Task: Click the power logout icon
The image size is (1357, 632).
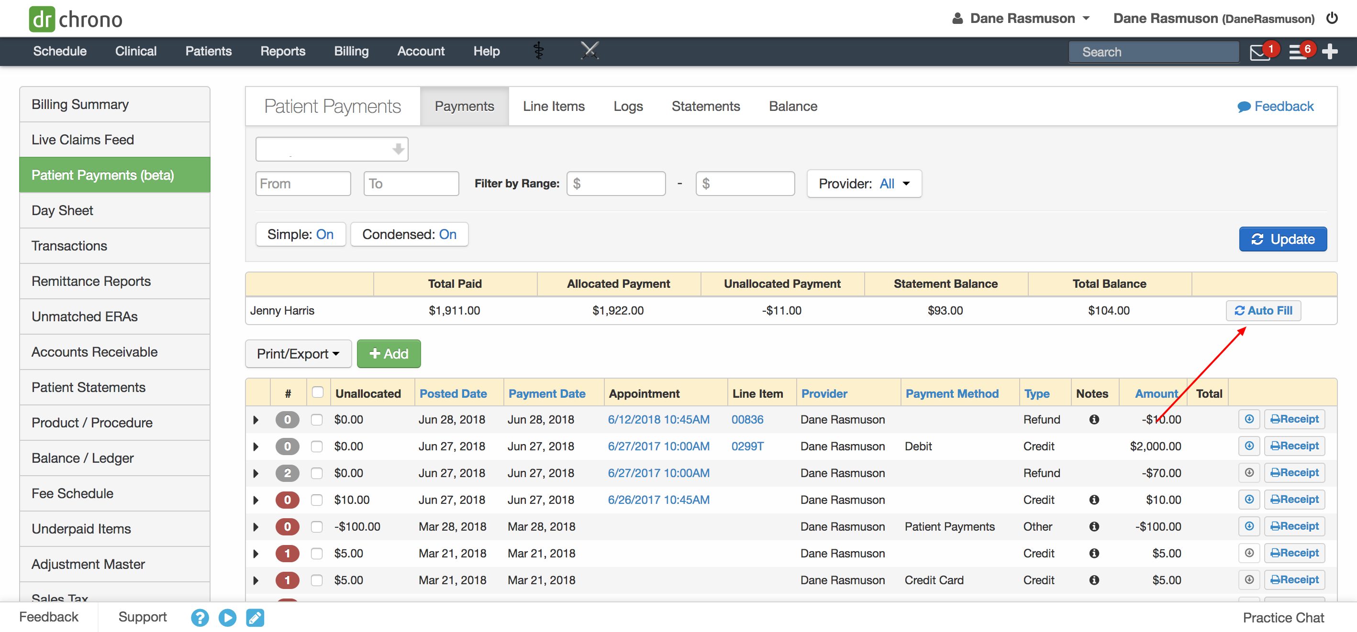Action: [x=1332, y=19]
